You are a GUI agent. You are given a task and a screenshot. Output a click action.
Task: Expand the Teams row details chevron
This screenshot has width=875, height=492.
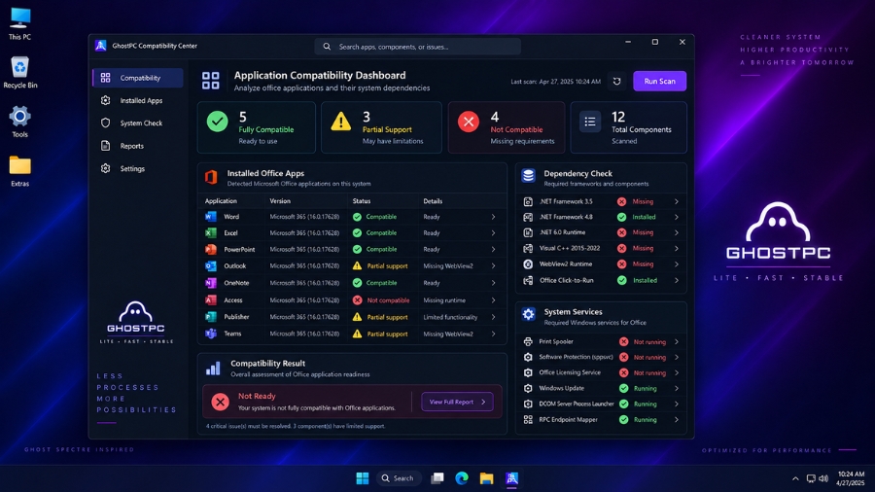click(493, 334)
